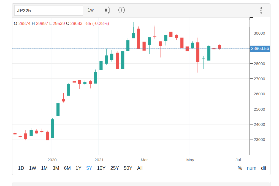Switch range to 3M
The width and height of the screenshot is (279, 186).
56,168
